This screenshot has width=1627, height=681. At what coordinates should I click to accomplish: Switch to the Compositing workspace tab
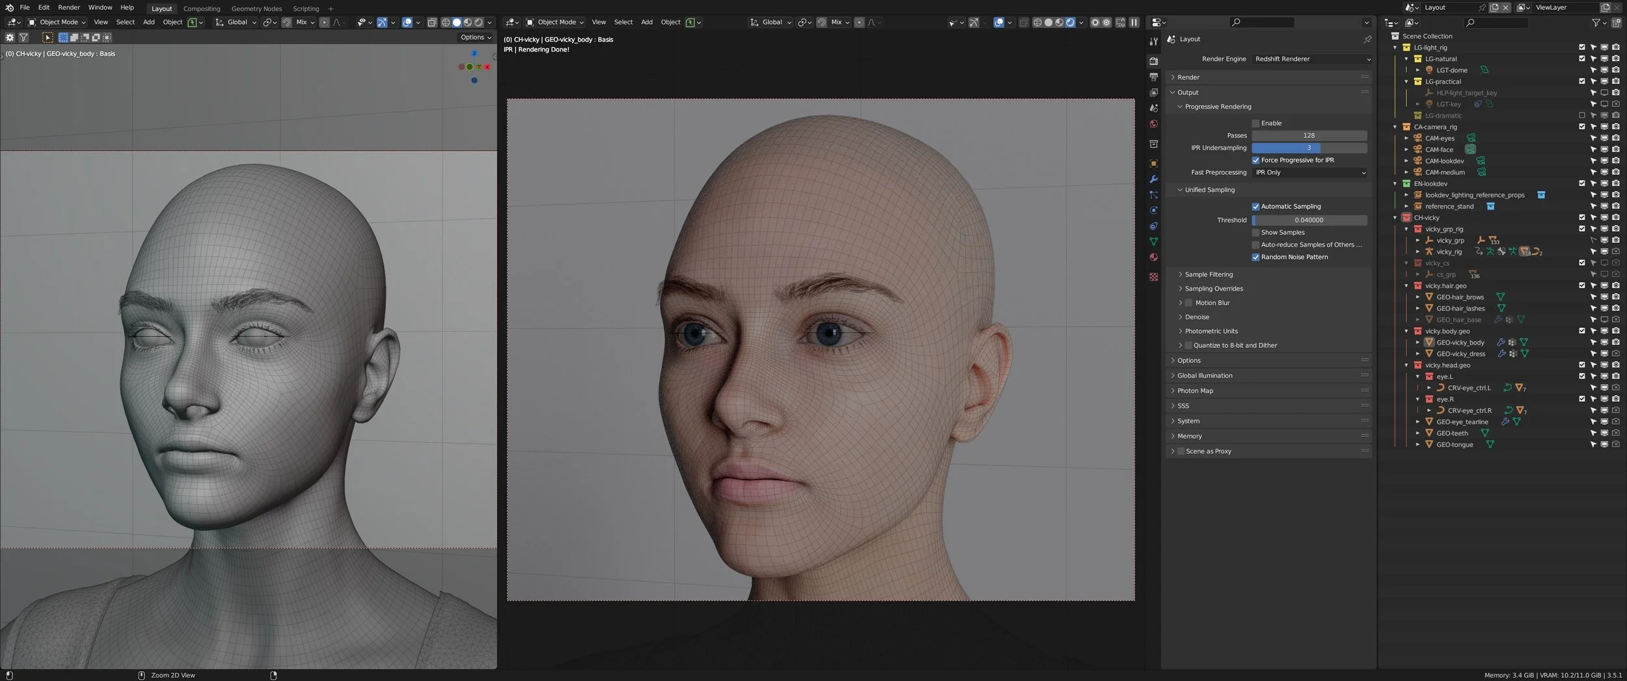click(202, 8)
